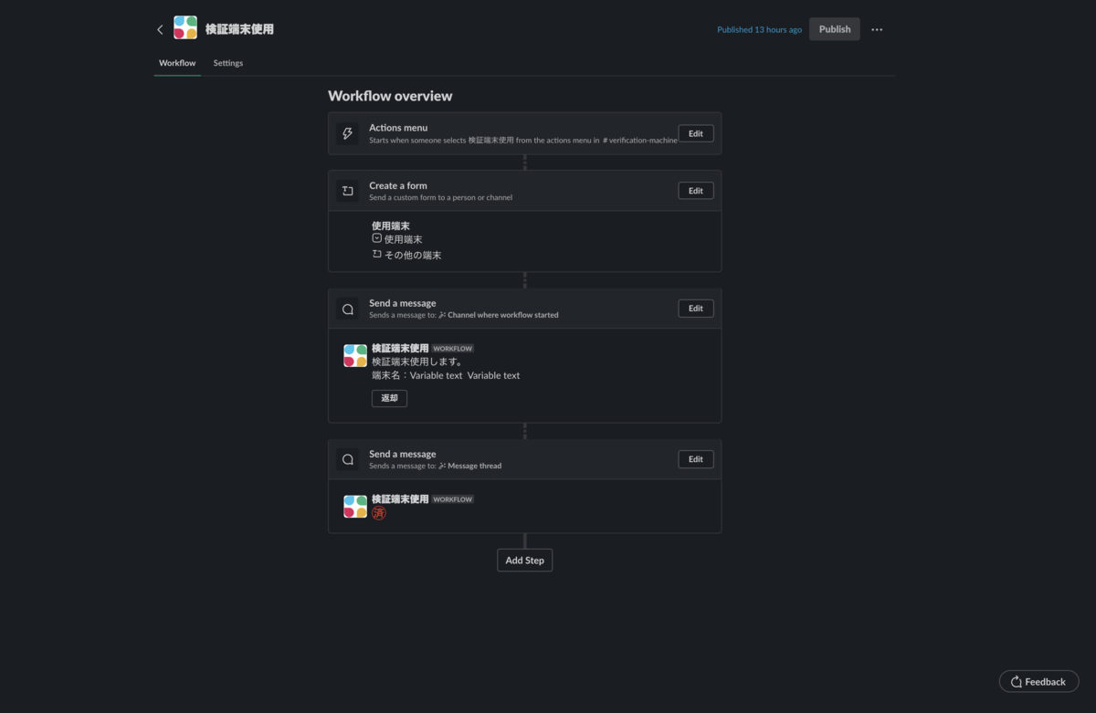1096x713 pixels.
Task: Edit the Create a form step
Action: 696,191
